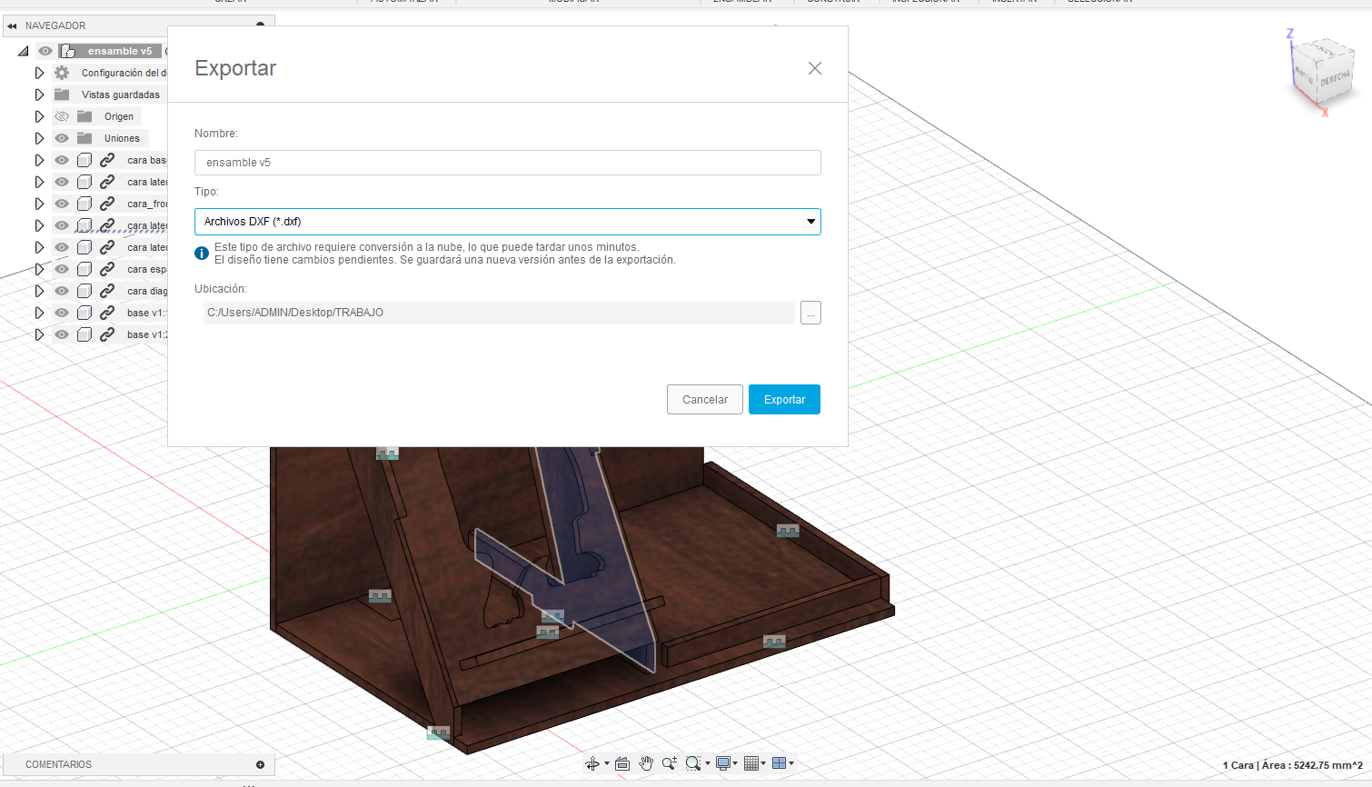Click the folder icon for Vistas guardadas

(62, 95)
